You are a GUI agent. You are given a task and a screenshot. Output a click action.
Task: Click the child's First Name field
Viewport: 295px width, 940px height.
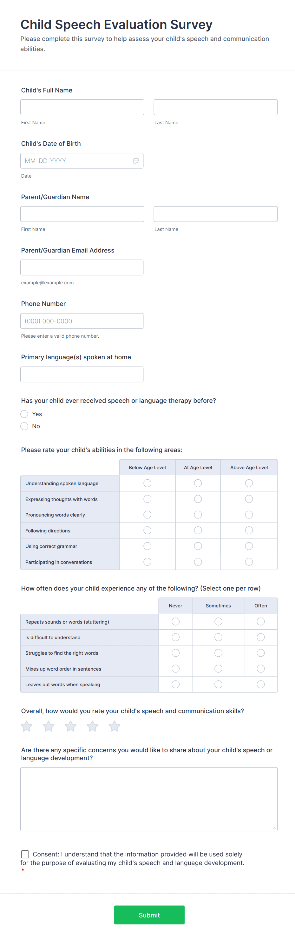[82, 107]
